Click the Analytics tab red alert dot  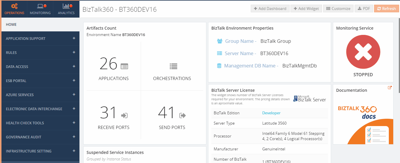click(x=71, y=6)
